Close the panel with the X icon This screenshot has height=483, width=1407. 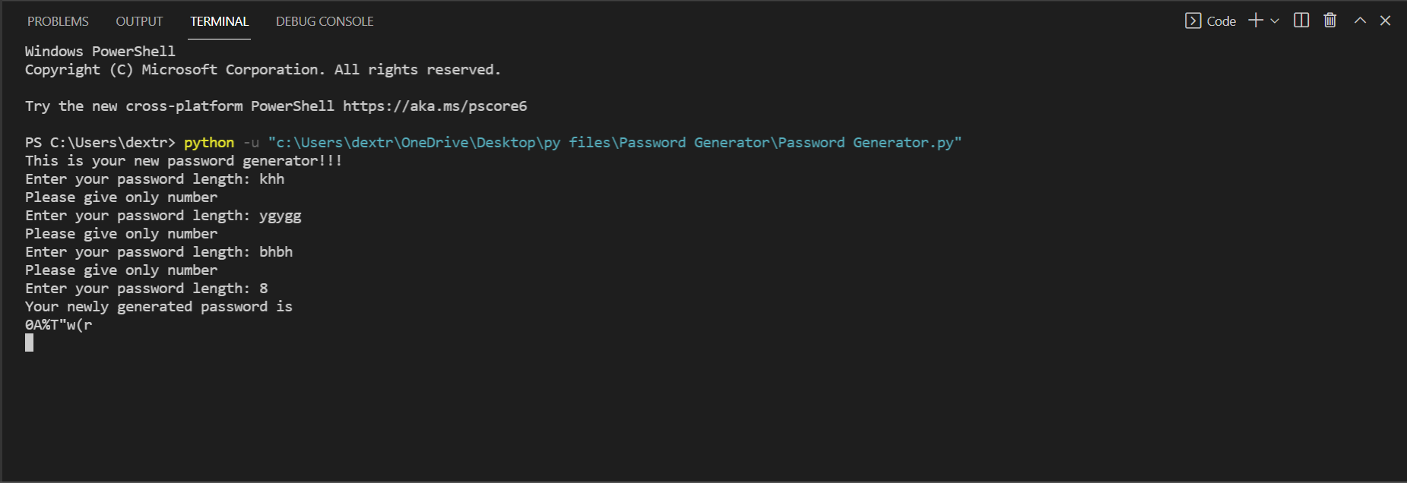coord(1386,21)
